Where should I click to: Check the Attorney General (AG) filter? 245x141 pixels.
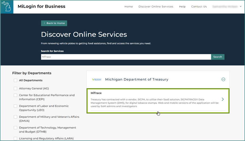[16, 89]
